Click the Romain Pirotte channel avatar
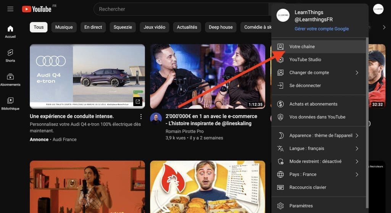This screenshot has height=213, width=391. 156,118
